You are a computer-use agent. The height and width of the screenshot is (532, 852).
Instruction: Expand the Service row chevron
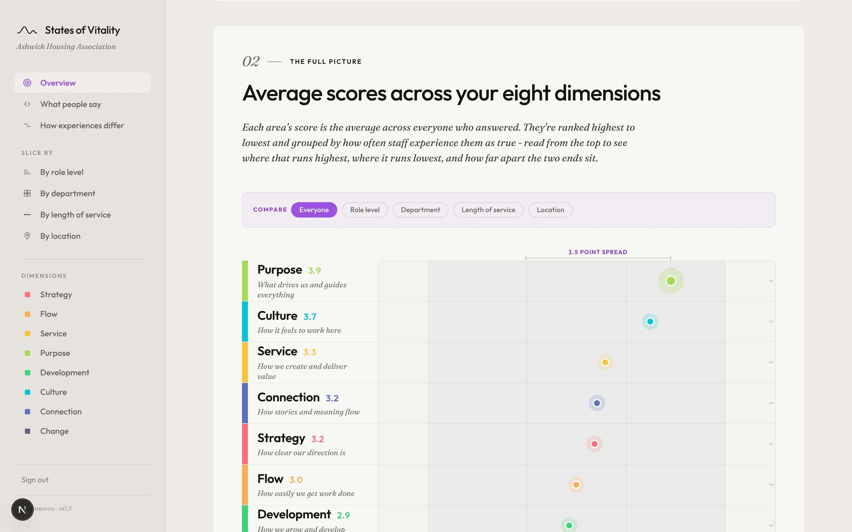point(771,362)
